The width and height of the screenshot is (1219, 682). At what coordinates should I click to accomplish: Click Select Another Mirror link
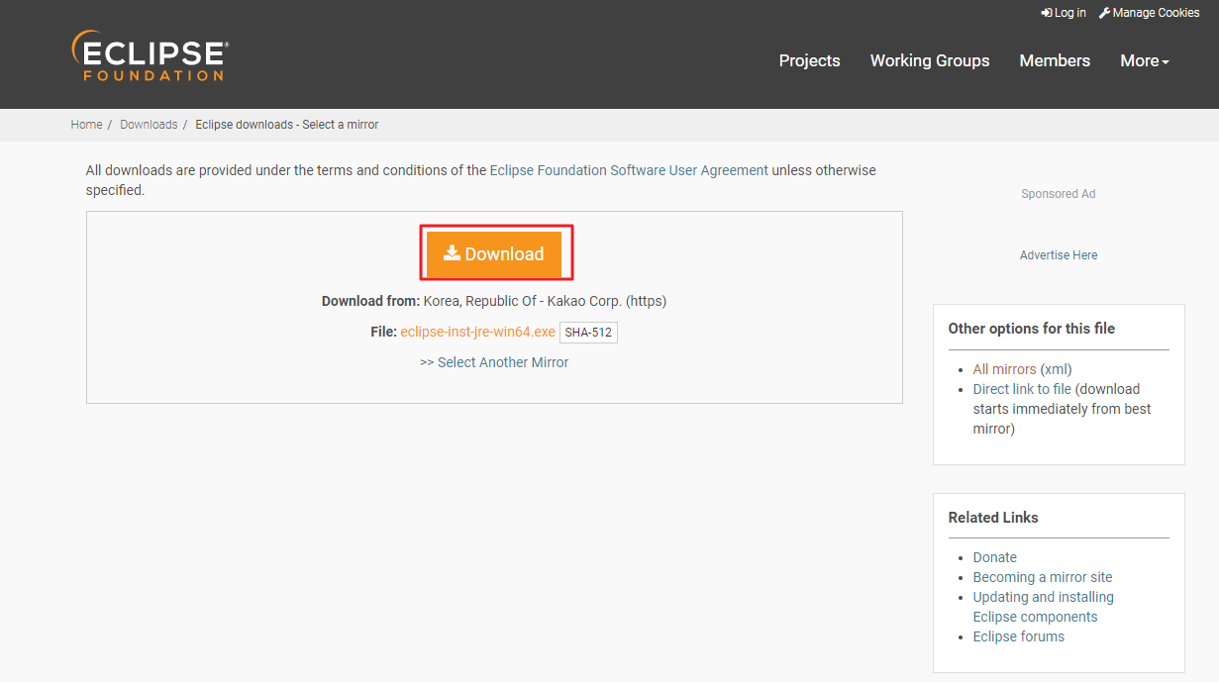click(494, 362)
